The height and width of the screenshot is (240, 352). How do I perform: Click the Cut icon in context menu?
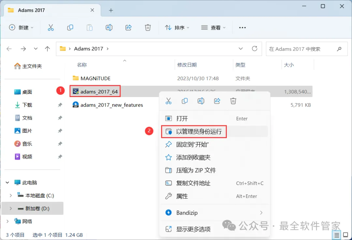tap(169, 101)
